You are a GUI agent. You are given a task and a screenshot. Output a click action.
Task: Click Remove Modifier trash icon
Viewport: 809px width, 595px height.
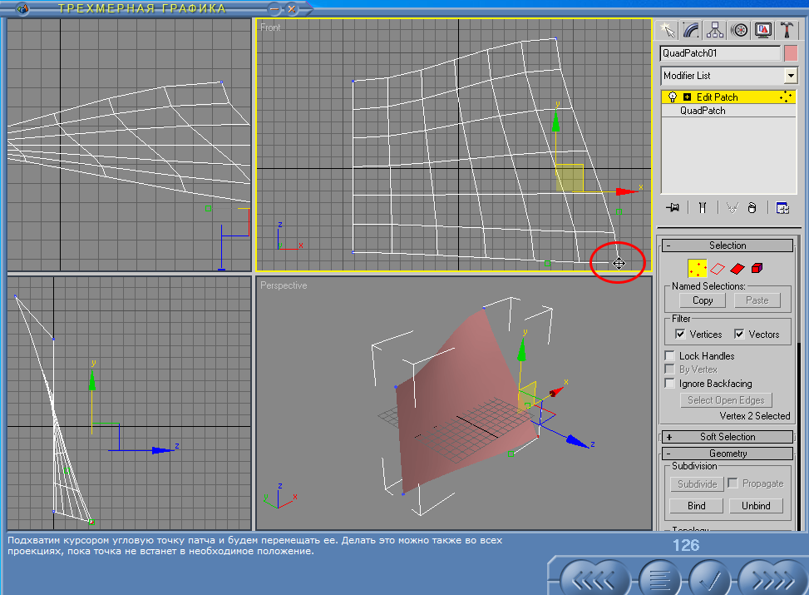[x=752, y=208]
